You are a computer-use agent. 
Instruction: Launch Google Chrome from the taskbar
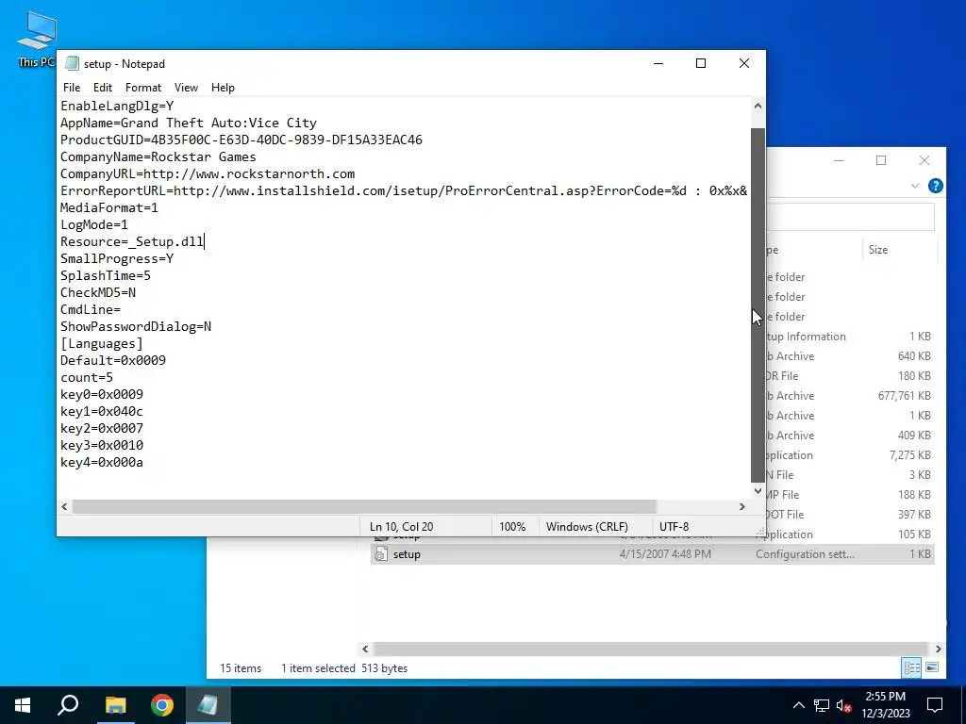(x=162, y=705)
